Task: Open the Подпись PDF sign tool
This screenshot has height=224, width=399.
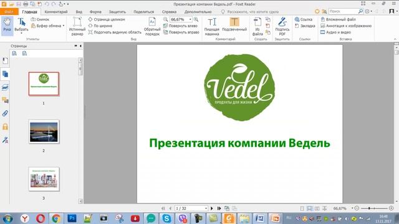Action: pos(282,26)
